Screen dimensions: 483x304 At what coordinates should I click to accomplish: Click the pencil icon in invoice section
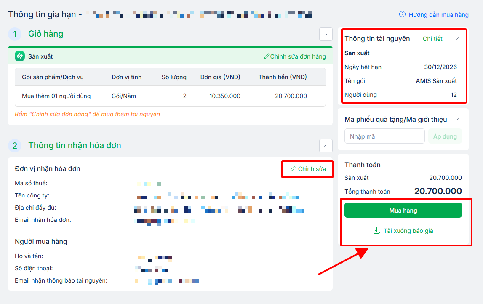tap(293, 169)
